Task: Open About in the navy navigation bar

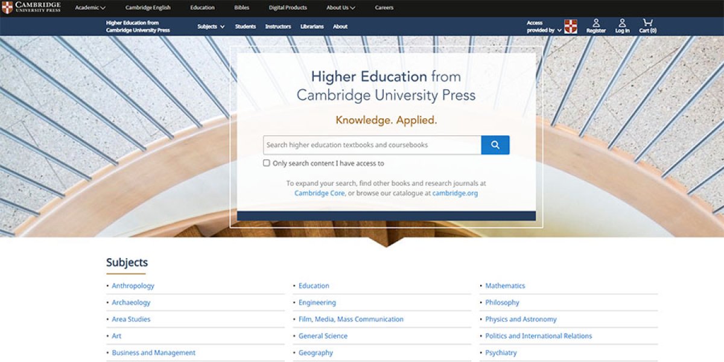Action: coord(340,27)
